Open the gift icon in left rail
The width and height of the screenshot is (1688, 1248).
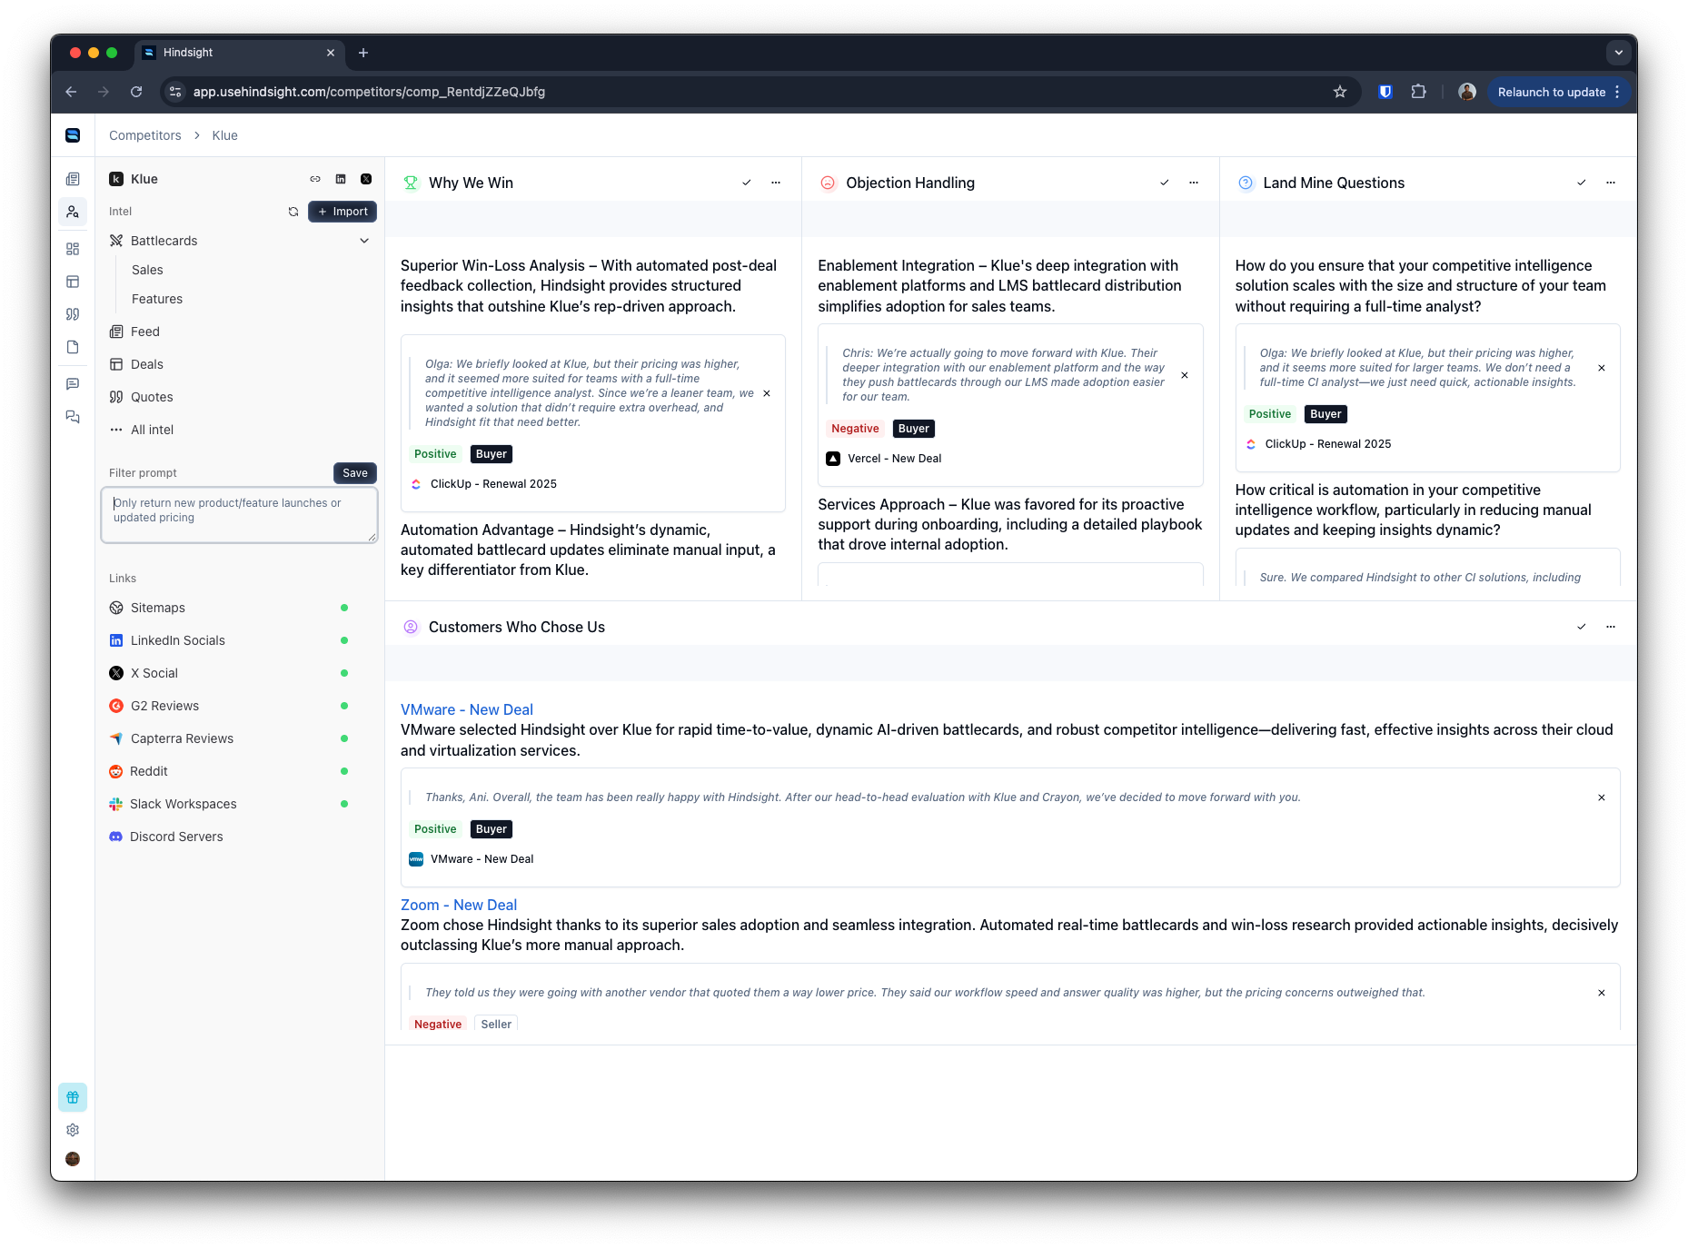73,1097
